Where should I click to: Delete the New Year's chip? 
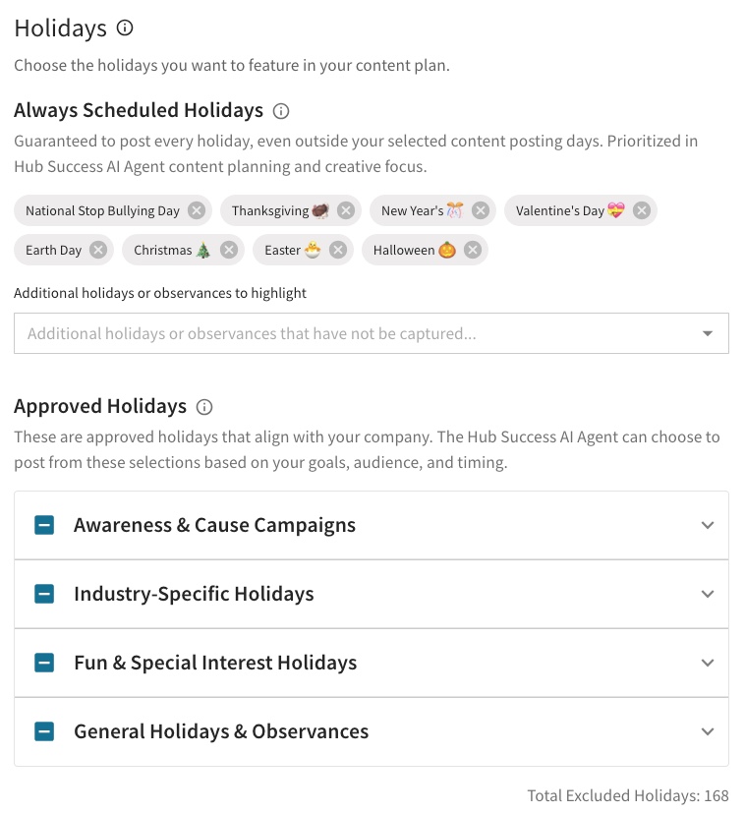click(481, 210)
